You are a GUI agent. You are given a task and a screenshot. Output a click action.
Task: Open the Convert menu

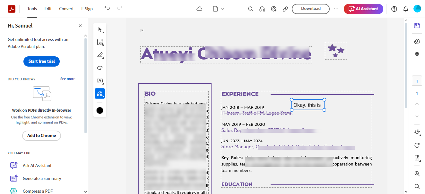(x=66, y=9)
